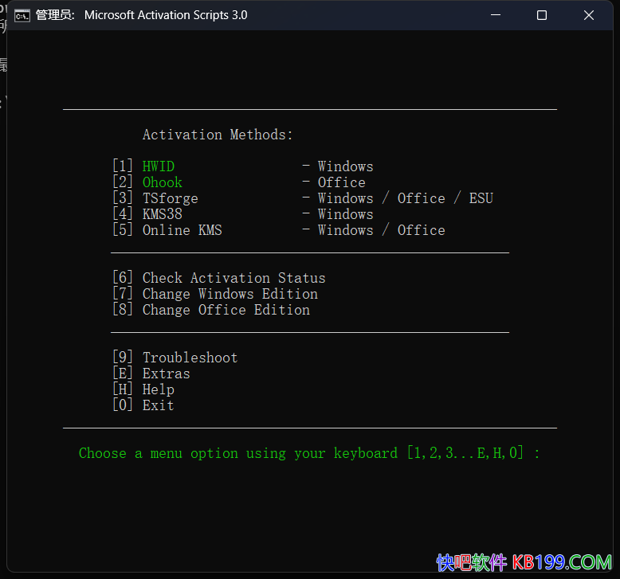Image resolution: width=620 pixels, height=579 pixels.
Task: Open the Help option
Action: point(158,389)
